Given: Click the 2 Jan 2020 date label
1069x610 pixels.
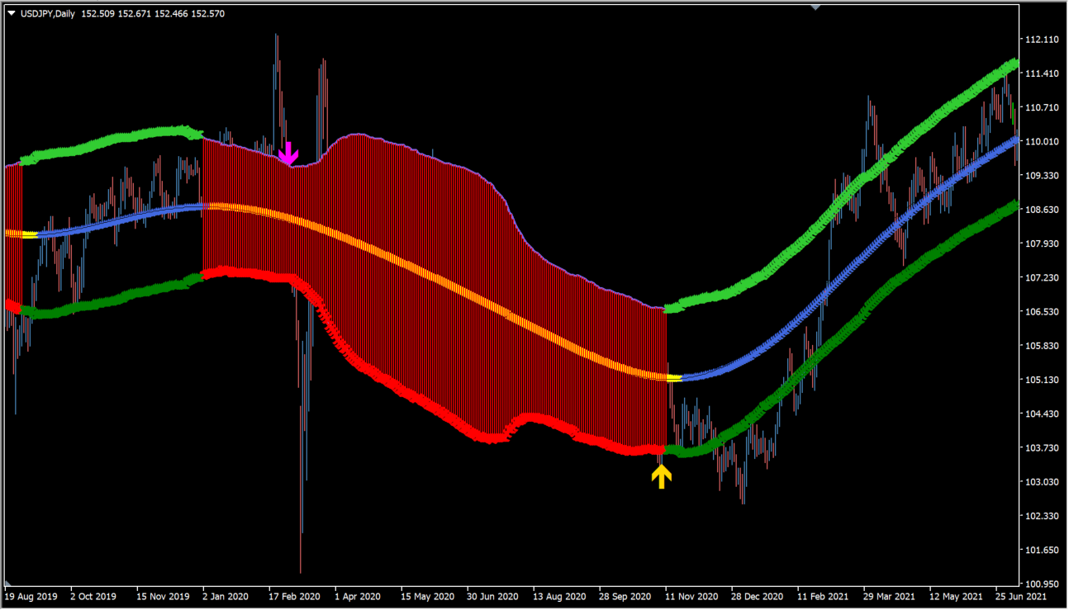Looking at the screenshot, I should click(x=224, y=595).
